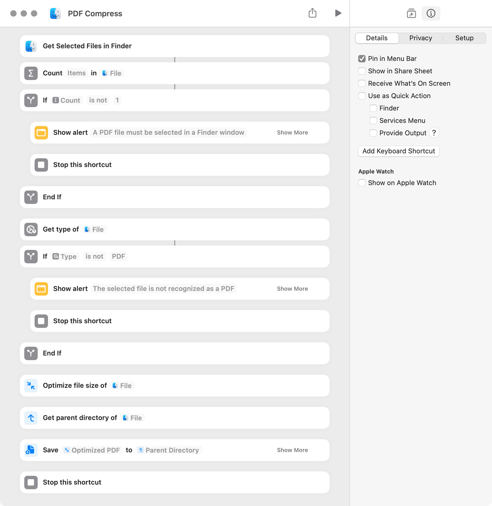This screenshot has width=492, height=506.
Task: Edit the PDF value in If Type condition
Action: coord(118,256)
